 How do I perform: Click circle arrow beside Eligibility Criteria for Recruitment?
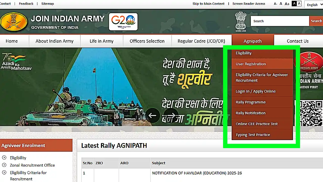[x=4, y=172]
